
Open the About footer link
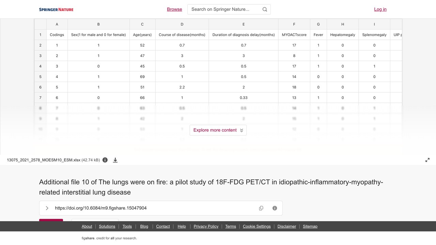coord(87,226)
